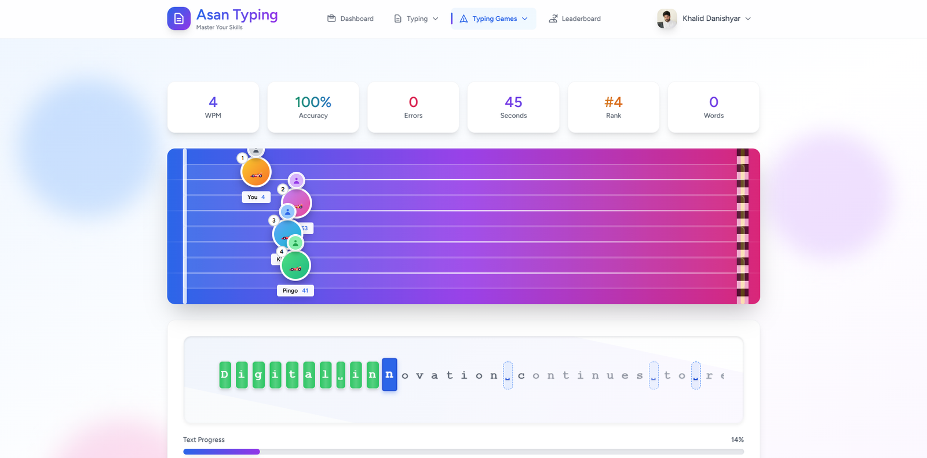Click the #4 Rank stat card
The width and height of the screenshot is (927, 458).
[x=613, y=107]
